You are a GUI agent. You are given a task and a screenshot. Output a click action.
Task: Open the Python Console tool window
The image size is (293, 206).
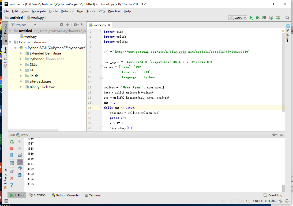click(65, 195)
